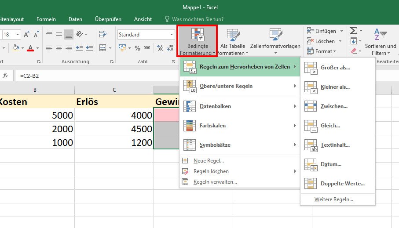Apply thousands separator 000 format
The width and height of the screenshot is (399, 228).
(x=147, y=48)
